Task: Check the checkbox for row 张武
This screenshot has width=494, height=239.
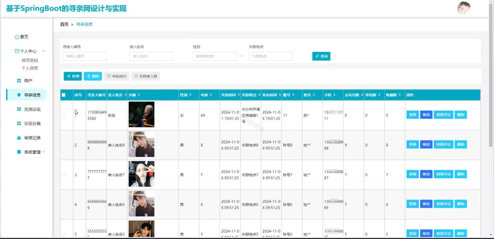Action: click(x=64, y=115)
